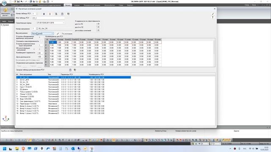Toggle Учитывать знакопеременность checkbox
This screenshot has width=271, height=152.
41,41
